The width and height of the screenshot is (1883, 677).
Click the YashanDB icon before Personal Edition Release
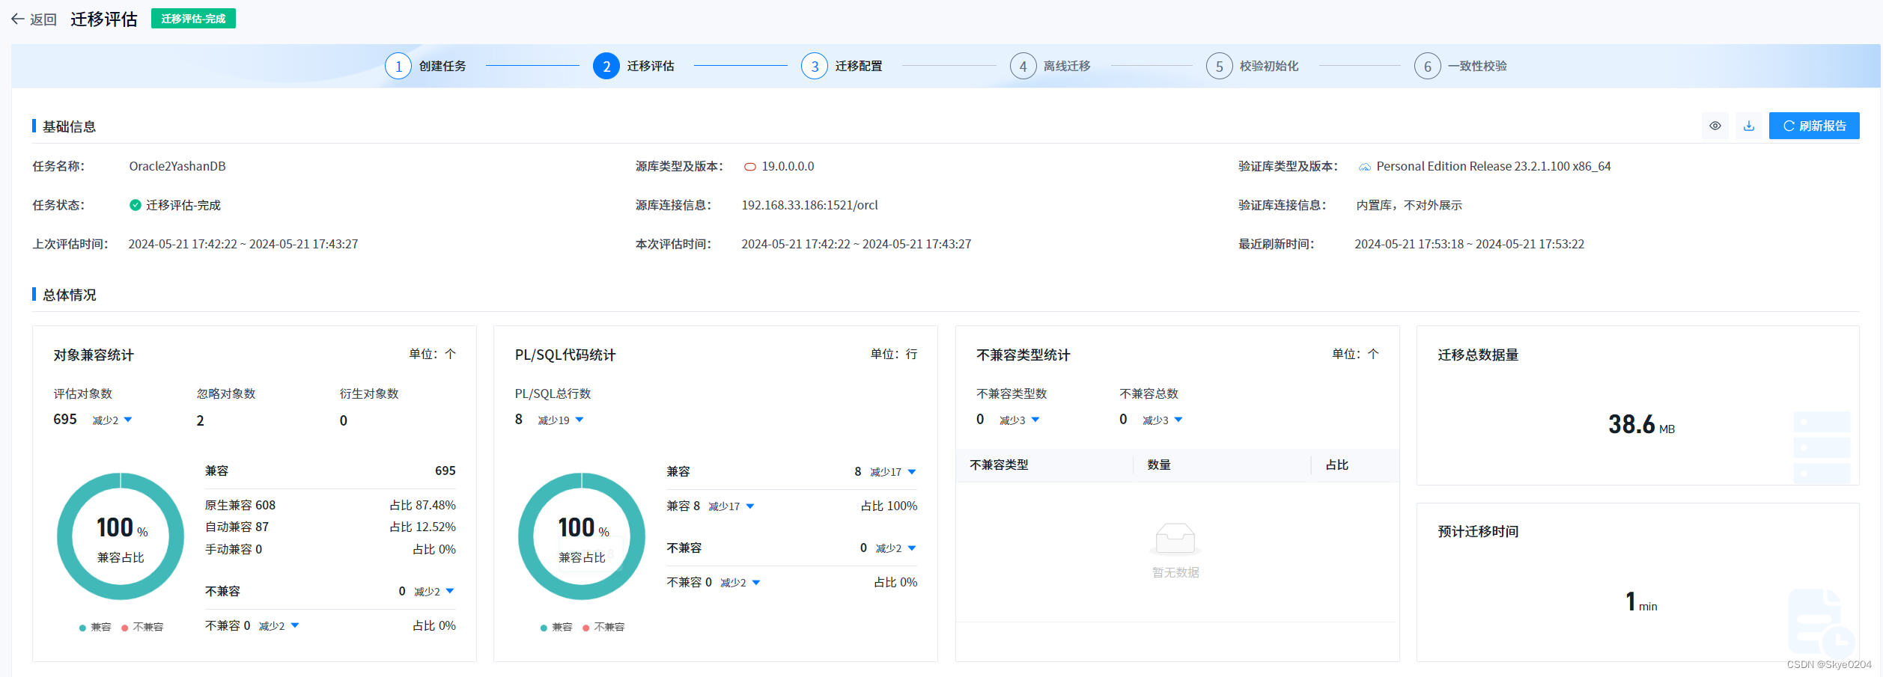[1365, 166]
